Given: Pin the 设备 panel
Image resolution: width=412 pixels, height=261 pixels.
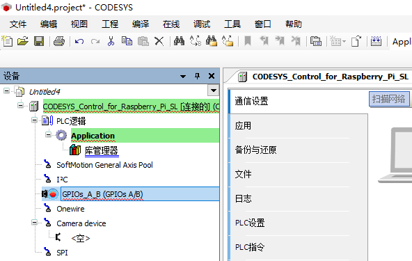Looking at the screenshot, I should click(x=197, y=77).
